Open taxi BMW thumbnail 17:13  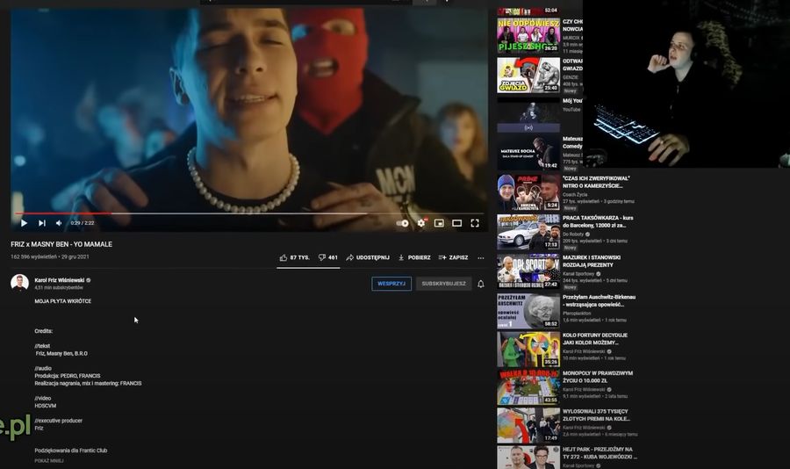tap(528, 232)
